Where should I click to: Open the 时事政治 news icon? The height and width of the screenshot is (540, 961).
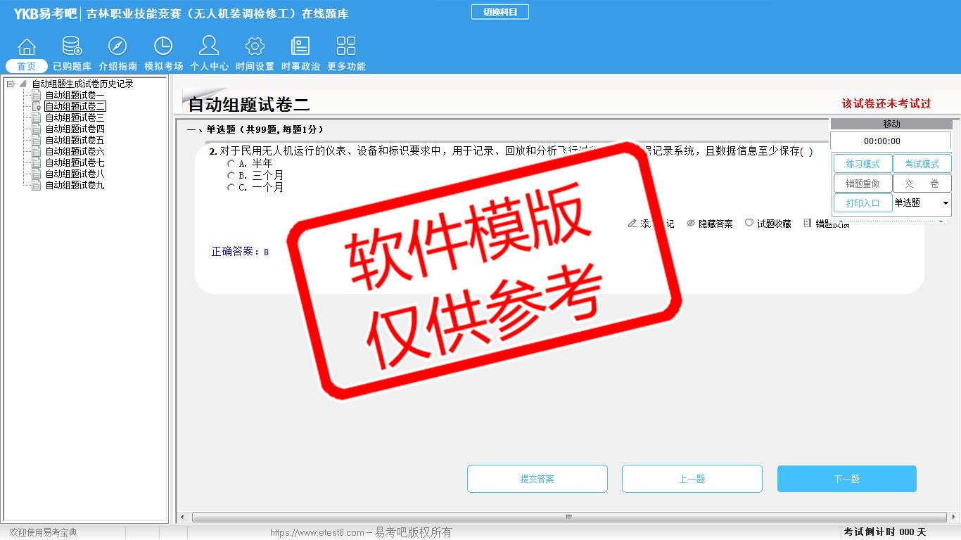tap(300, 46)
